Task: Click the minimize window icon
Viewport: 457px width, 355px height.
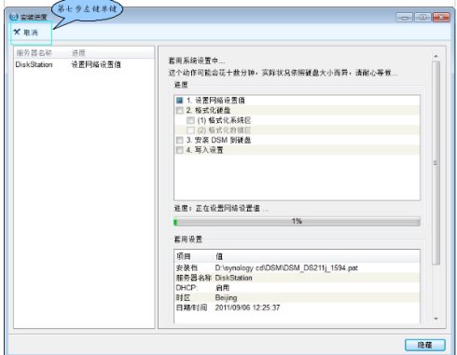Action: [405, 18]
